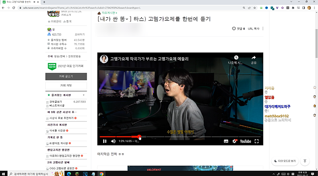Open the purple V extension icon

[x=277, y=8]
